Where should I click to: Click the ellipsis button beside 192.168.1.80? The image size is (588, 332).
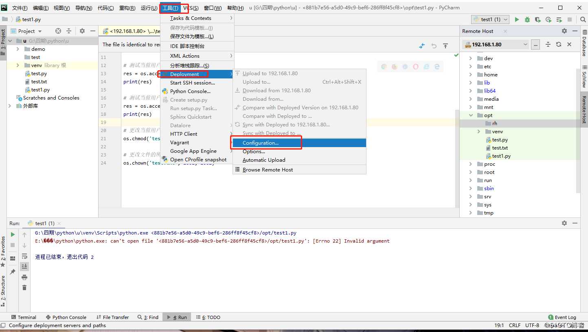pos(535,44)
